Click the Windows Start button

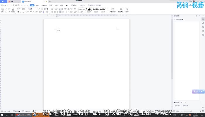pyautogui.click(x=2, y=115)
